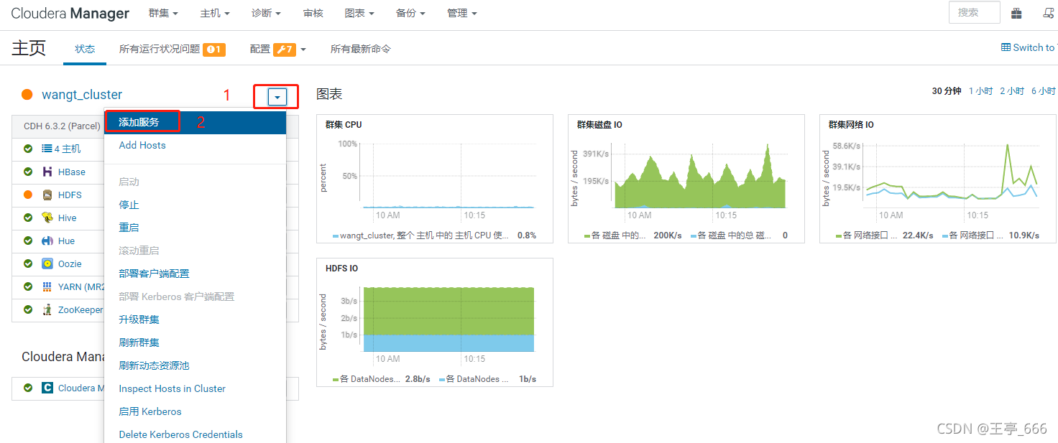Open the HDFS service link

click(70, 195)
